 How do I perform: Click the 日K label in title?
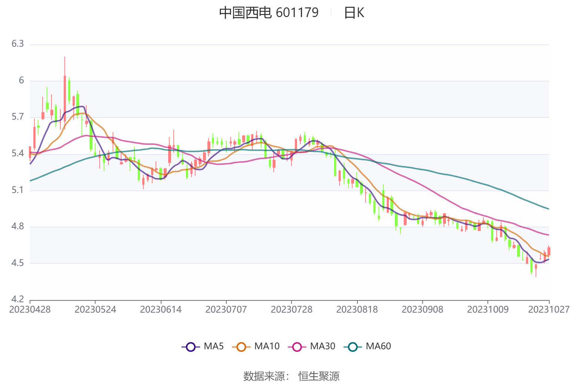point(354,13)
